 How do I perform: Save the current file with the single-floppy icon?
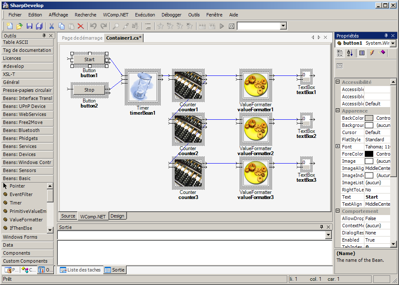[x=30, y=26]
